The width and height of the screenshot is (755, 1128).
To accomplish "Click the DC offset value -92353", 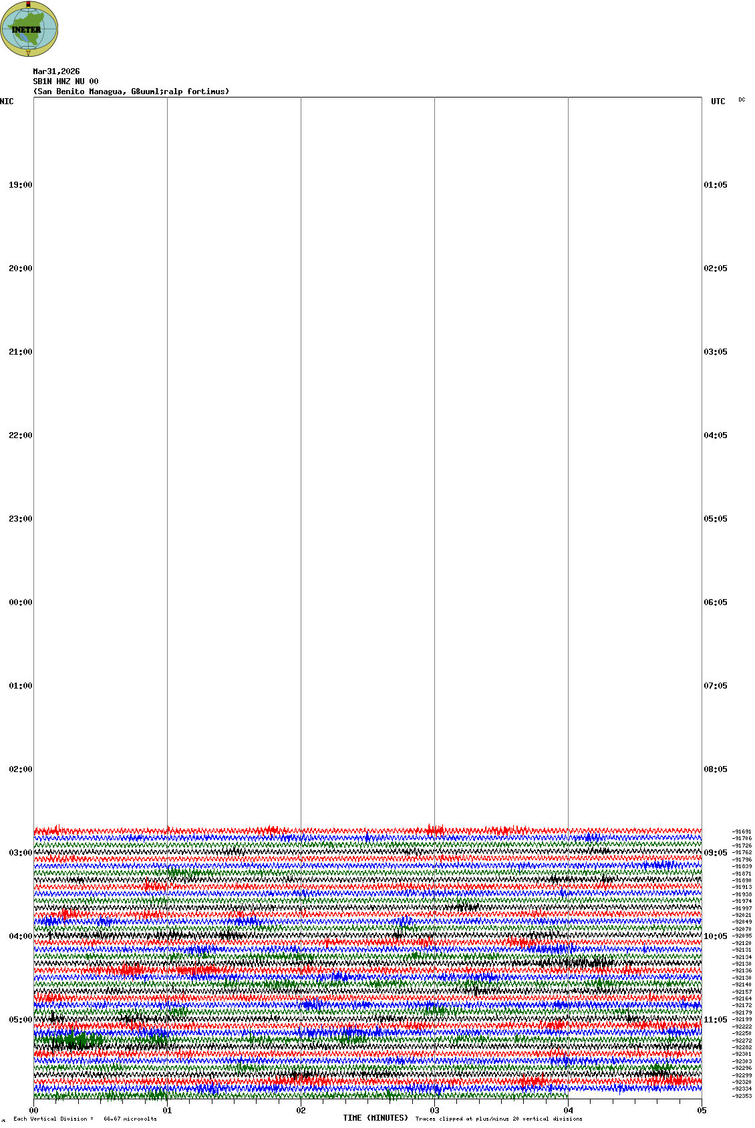I will click(x=742, y=1096).
